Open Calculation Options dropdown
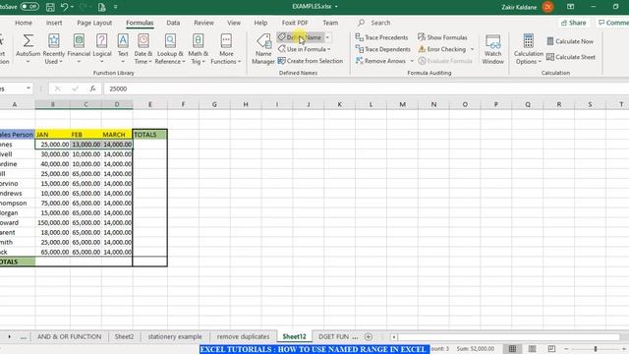 coord(529,48)
